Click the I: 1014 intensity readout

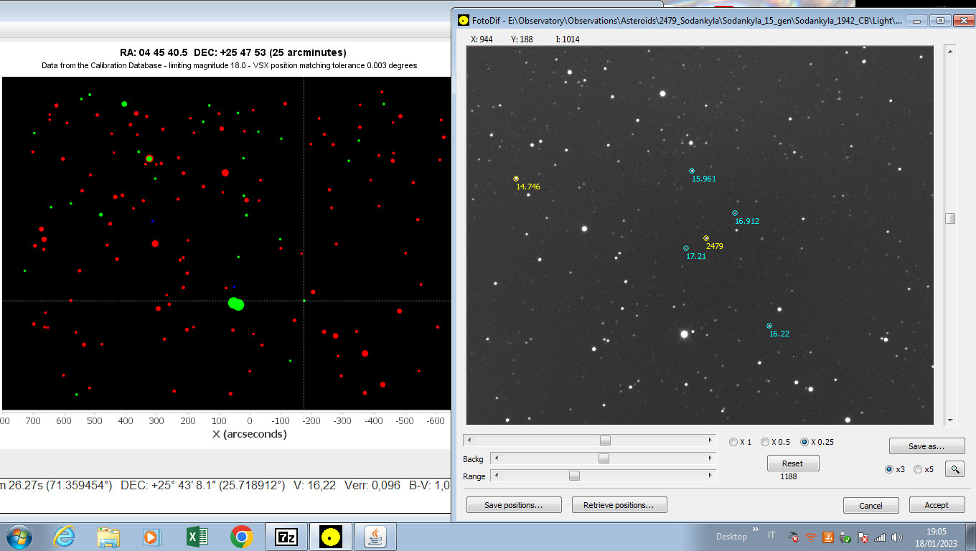[x=568, y=39]
